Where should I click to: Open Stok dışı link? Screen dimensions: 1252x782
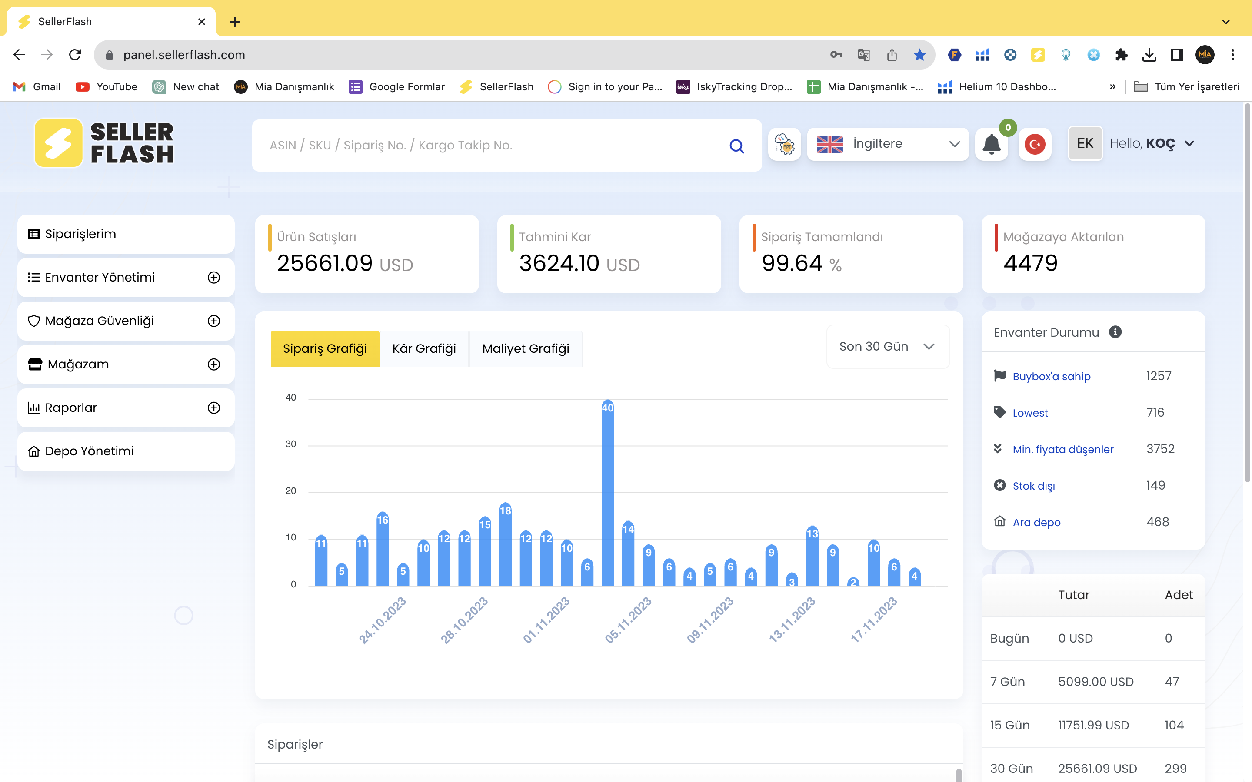click(x=1034, y=486)
